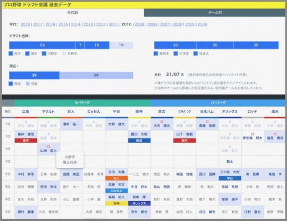The width and height of the screenshot is (287, 221).
Task: Highlight the 39 active players segment
Action: pos(34,75)
